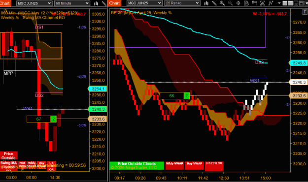
Task: Activate Zoom In magnifier tool
Action: (x=222, y=3)
